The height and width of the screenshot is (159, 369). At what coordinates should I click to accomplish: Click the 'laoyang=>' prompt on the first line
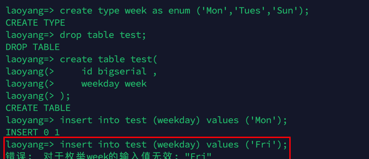coord(30,10)
